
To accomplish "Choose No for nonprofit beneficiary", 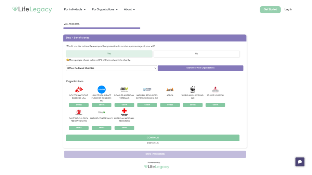I will pos(196,54).
